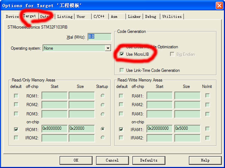Switch to the C/C++ tab
Image resolution: width=225 pixels, height=168 pixels.
100,16
